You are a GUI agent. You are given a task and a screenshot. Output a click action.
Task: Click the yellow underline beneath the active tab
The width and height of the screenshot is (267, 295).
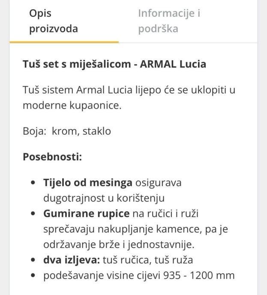[x=64, y=42]
